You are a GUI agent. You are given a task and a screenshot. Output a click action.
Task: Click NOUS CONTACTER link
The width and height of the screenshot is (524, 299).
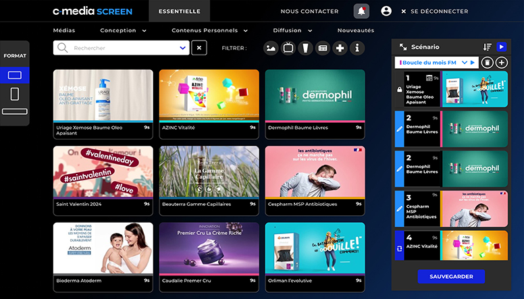click(309, 11)
